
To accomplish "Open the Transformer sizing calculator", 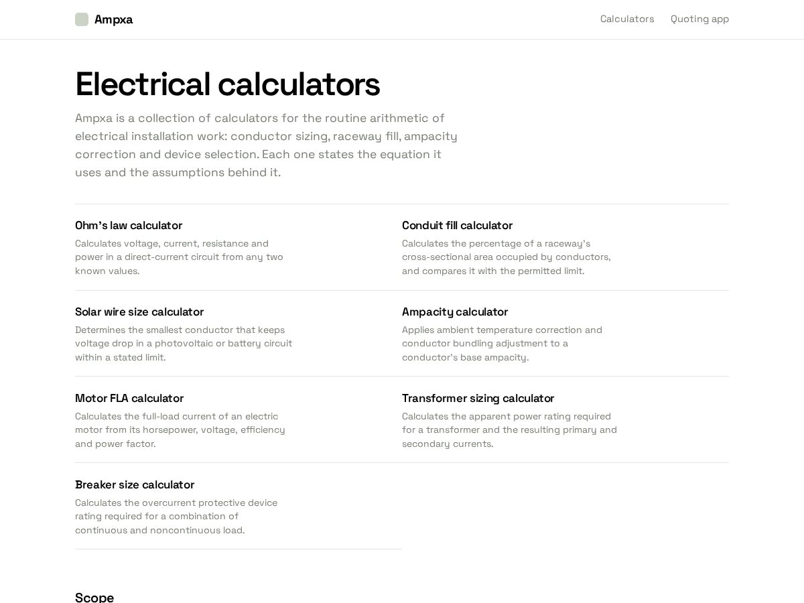I will click(x=478, y=398).
